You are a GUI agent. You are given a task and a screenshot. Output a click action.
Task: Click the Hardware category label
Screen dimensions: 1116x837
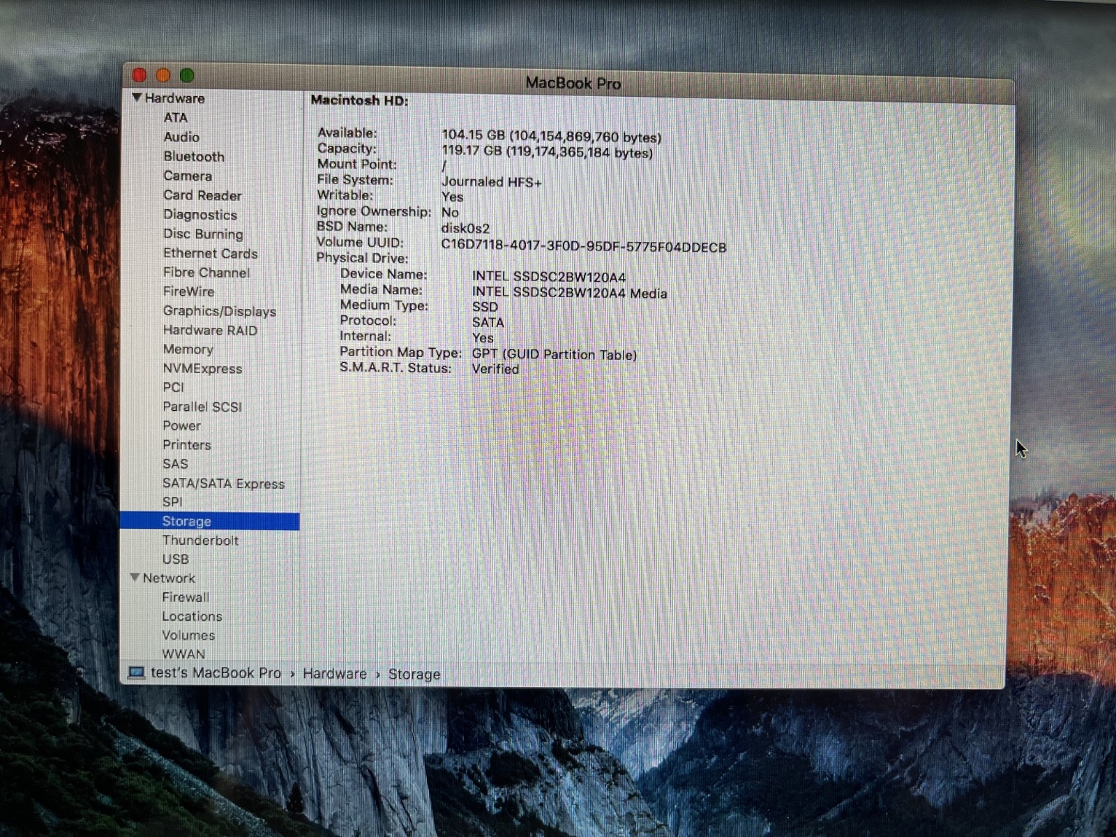coord(174,98)
